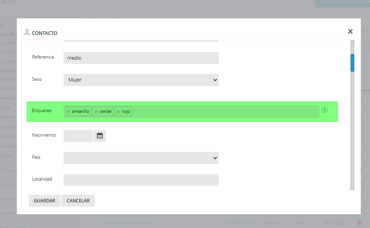Click empty area of Etiquetas tag field
The height and width of the screenshot is (228, 370).
click(225, 112)
